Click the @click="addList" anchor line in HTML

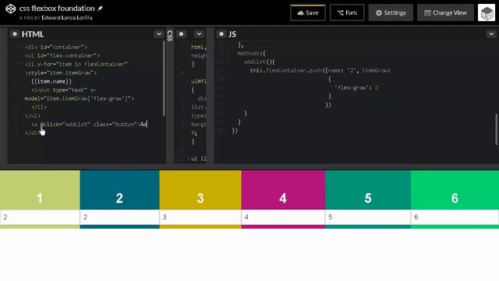pyautogui.click(x=89, y=124)
